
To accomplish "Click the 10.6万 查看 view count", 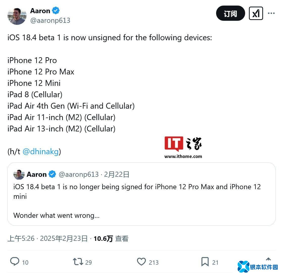I will (x=111, y=239).
